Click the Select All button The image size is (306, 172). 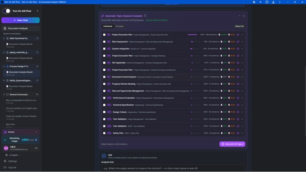[239, 26]
